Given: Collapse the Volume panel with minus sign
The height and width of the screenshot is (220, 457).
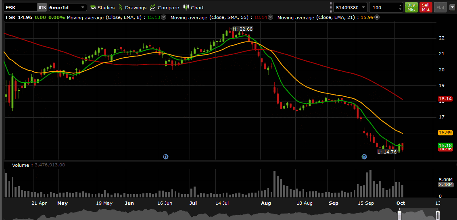Looking at the screenshot, I should coord(9,165).
